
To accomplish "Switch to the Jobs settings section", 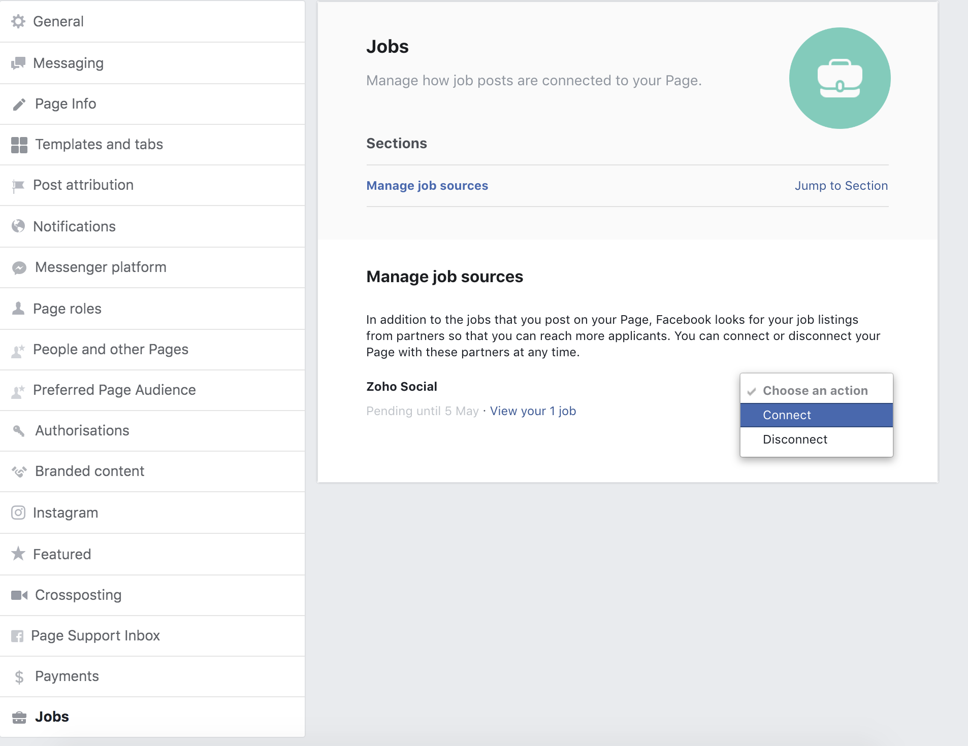I will [x=51, y=717].
